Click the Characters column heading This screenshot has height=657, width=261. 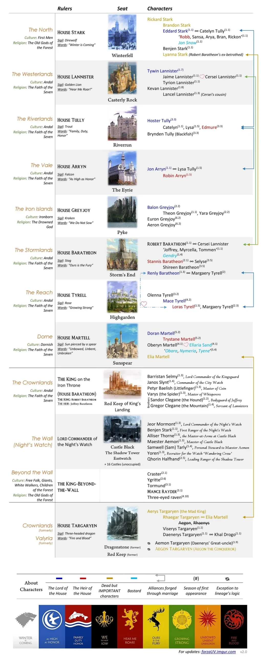coord(160,8)
